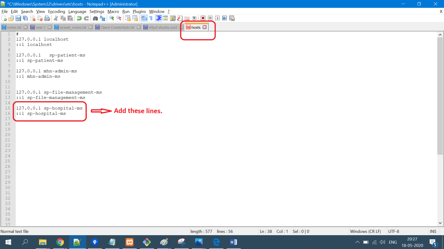Screen dimensions: 444x249
Task: Expand hidden system tray icons chevron
Action: pos(358,242)
